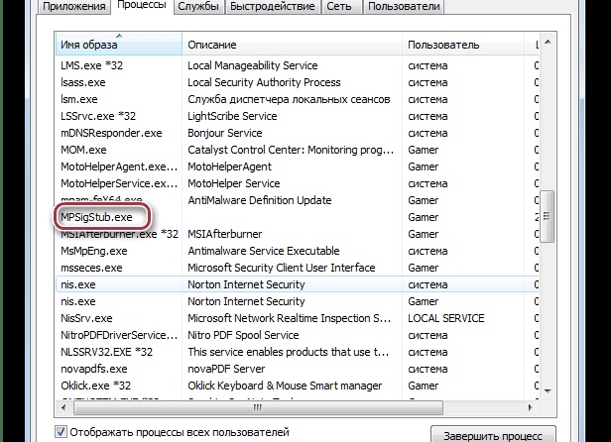
Task: Select the novapdfs.exe process
Action: pos(298,369)
